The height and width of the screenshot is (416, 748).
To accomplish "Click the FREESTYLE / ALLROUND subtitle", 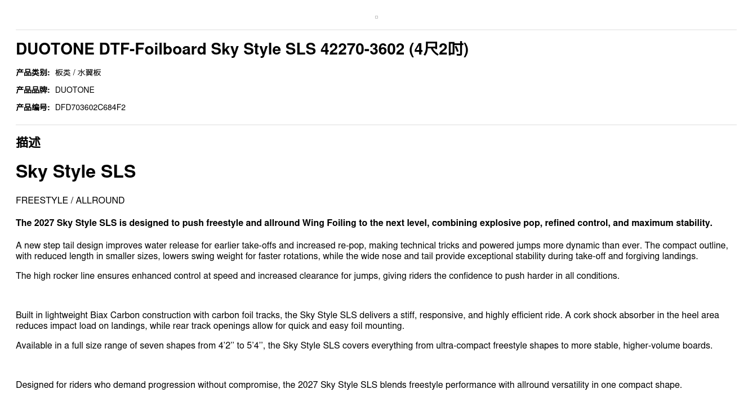I will coord(70,201).
